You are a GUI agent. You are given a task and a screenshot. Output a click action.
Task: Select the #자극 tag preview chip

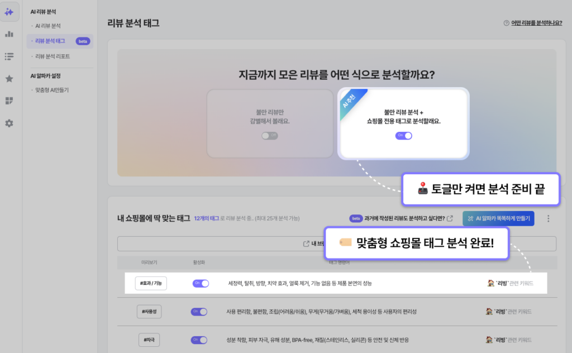[149, 339]
